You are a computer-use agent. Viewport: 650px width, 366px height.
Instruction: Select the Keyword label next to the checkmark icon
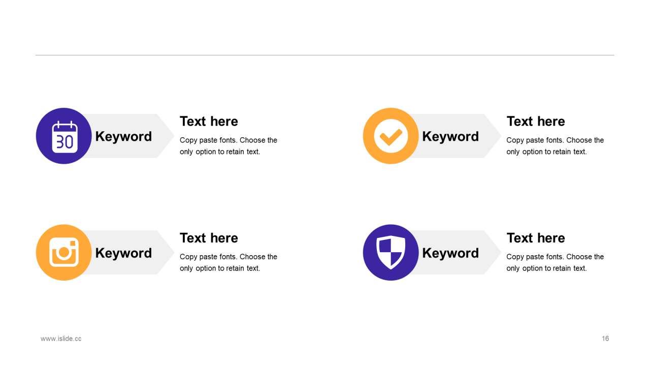point(450,136)
